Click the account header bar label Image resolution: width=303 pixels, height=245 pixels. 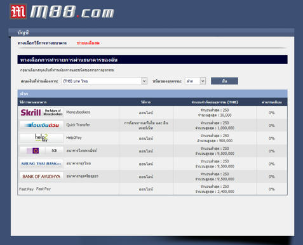[x=23, y=33]
